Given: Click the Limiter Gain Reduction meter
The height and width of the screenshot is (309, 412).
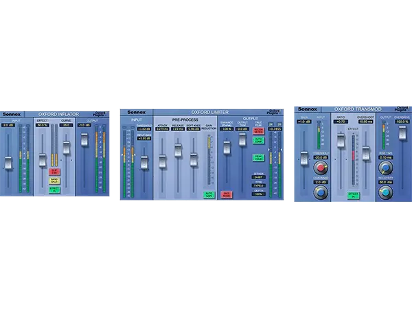Looking at the screenshot, I should (209, 160).
